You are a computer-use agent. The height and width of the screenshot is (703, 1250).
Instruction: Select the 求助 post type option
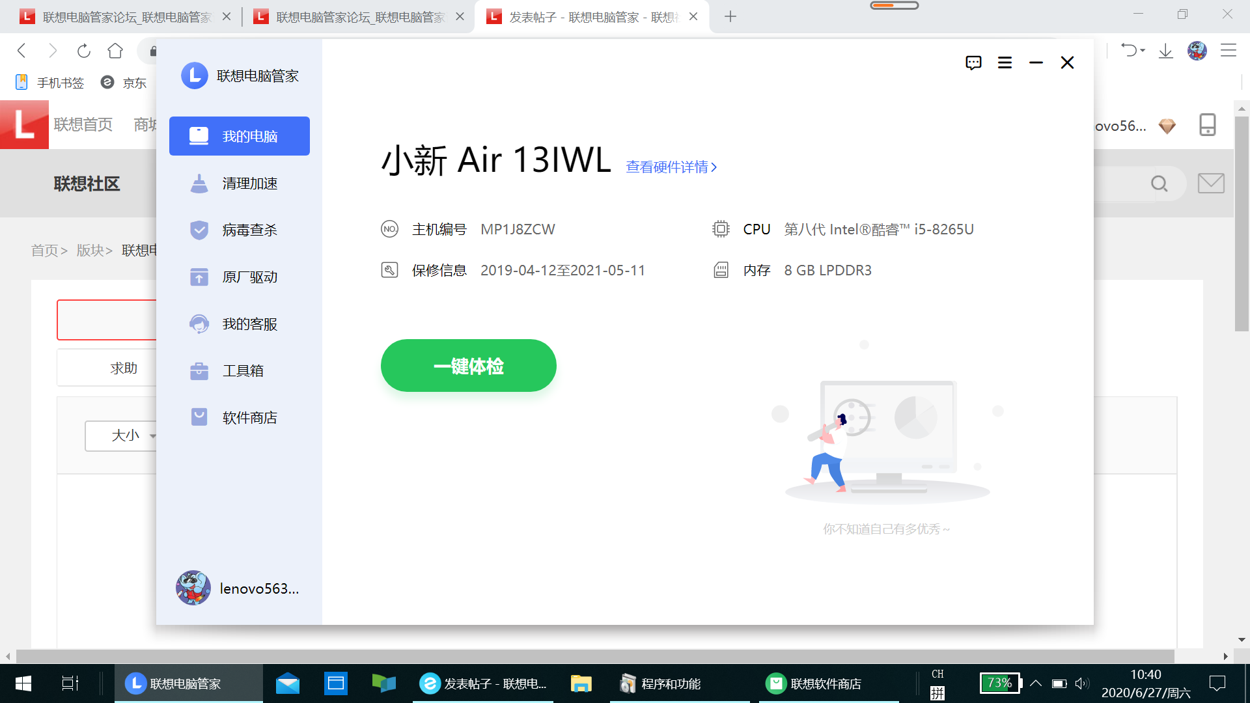(124, 368)
